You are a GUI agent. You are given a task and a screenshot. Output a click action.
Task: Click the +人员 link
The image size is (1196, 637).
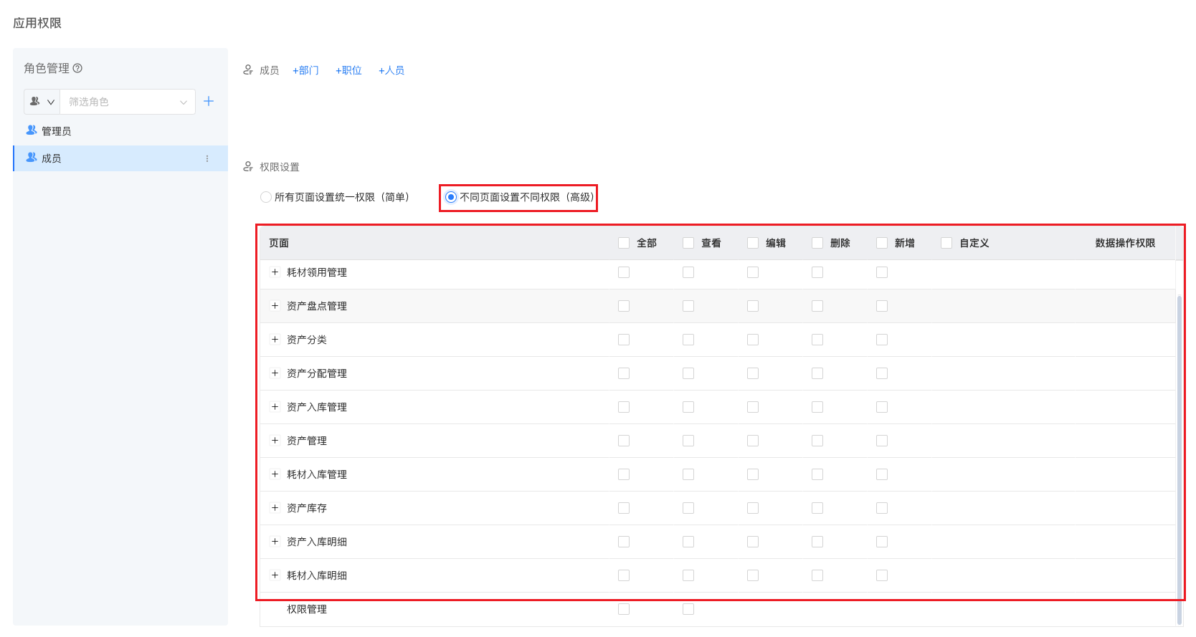click(391, 70)
